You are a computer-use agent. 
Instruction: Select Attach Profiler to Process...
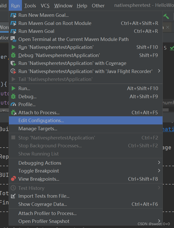tap(86, 213)
